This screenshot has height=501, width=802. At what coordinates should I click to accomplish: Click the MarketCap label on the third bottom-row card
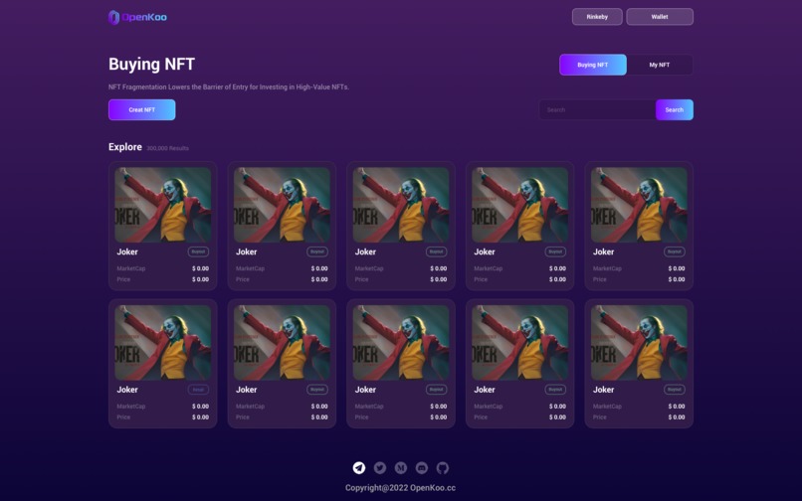(x=369, y=407)
